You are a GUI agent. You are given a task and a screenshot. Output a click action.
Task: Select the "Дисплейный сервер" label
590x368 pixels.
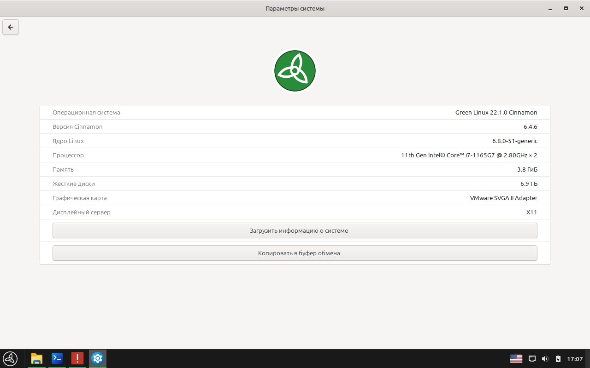(82, 212)
